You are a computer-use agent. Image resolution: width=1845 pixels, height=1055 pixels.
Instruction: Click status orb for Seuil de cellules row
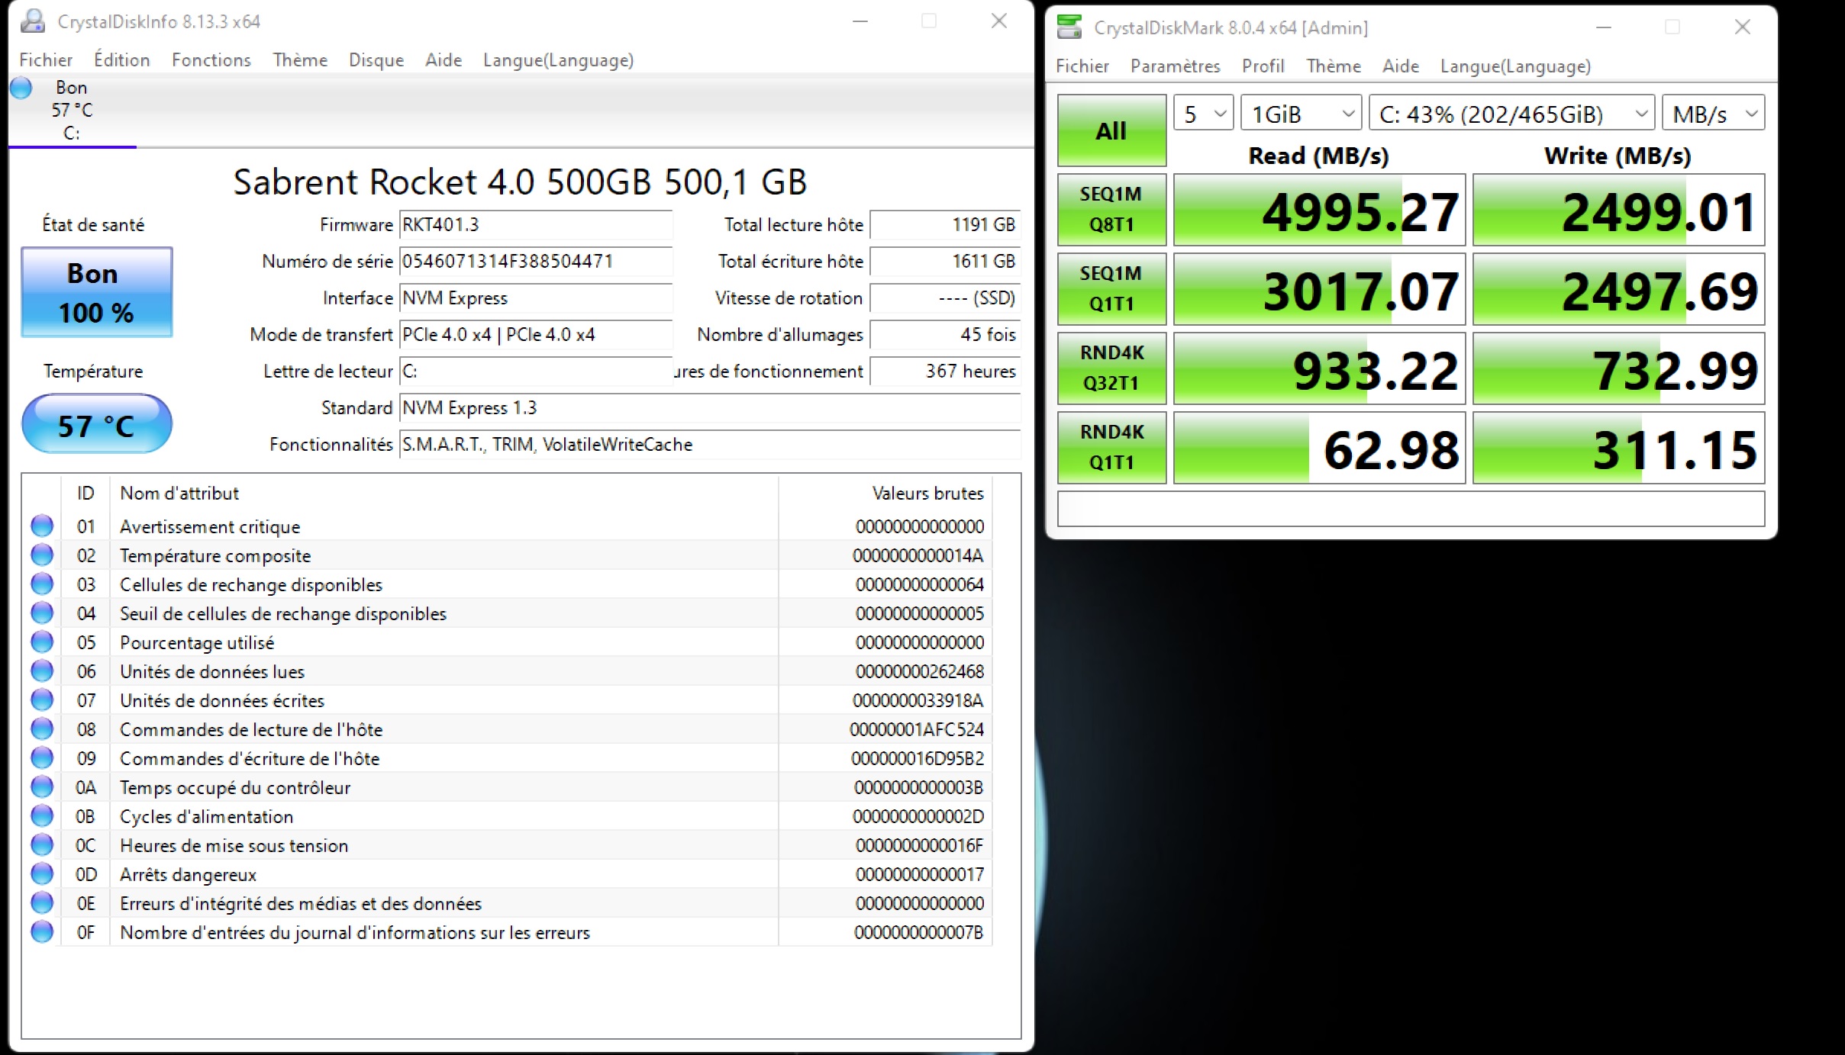[42, 613]
